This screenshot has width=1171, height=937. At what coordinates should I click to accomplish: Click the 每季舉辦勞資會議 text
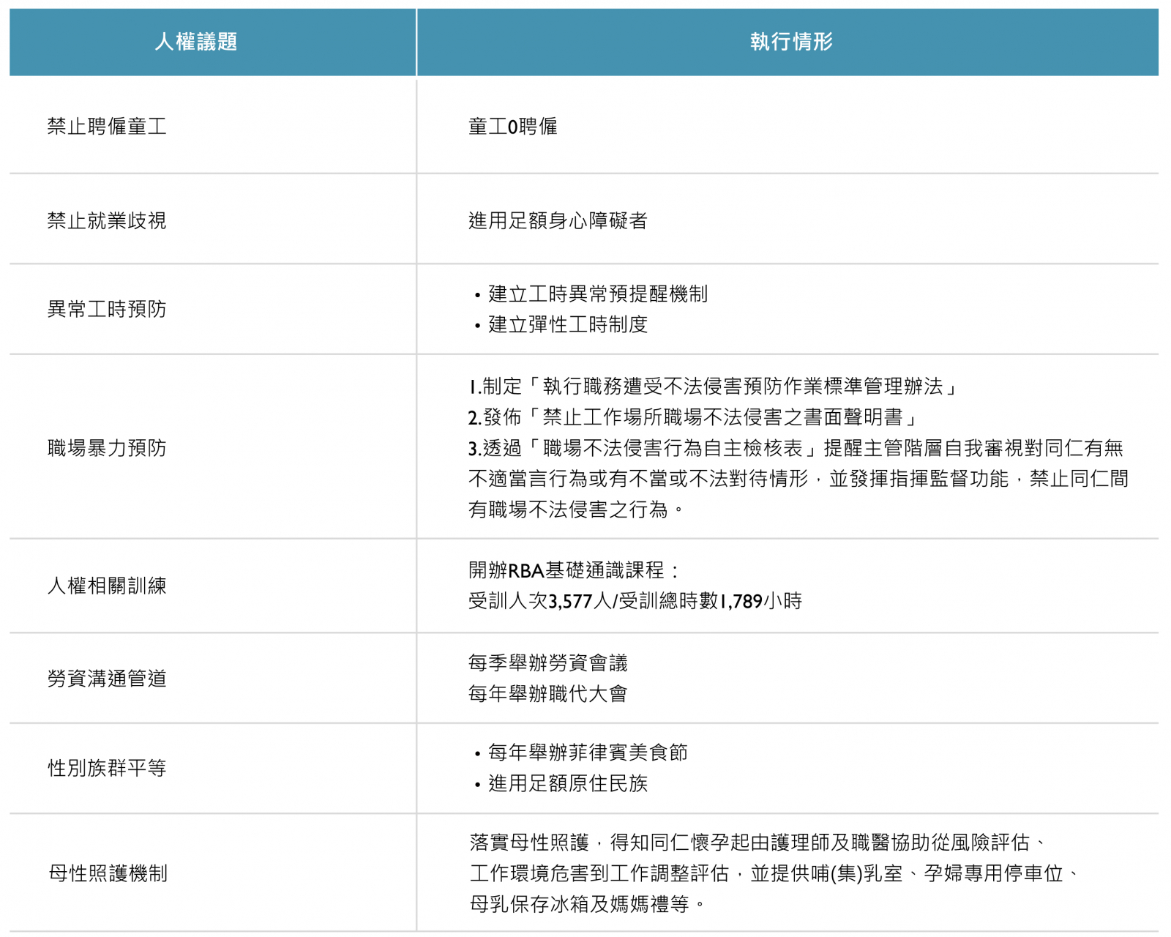coord(547,663)
